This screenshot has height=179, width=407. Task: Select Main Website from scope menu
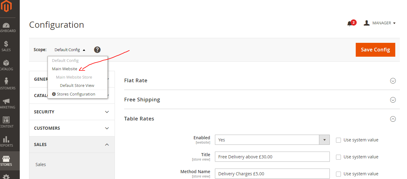(x=65, y=69)
